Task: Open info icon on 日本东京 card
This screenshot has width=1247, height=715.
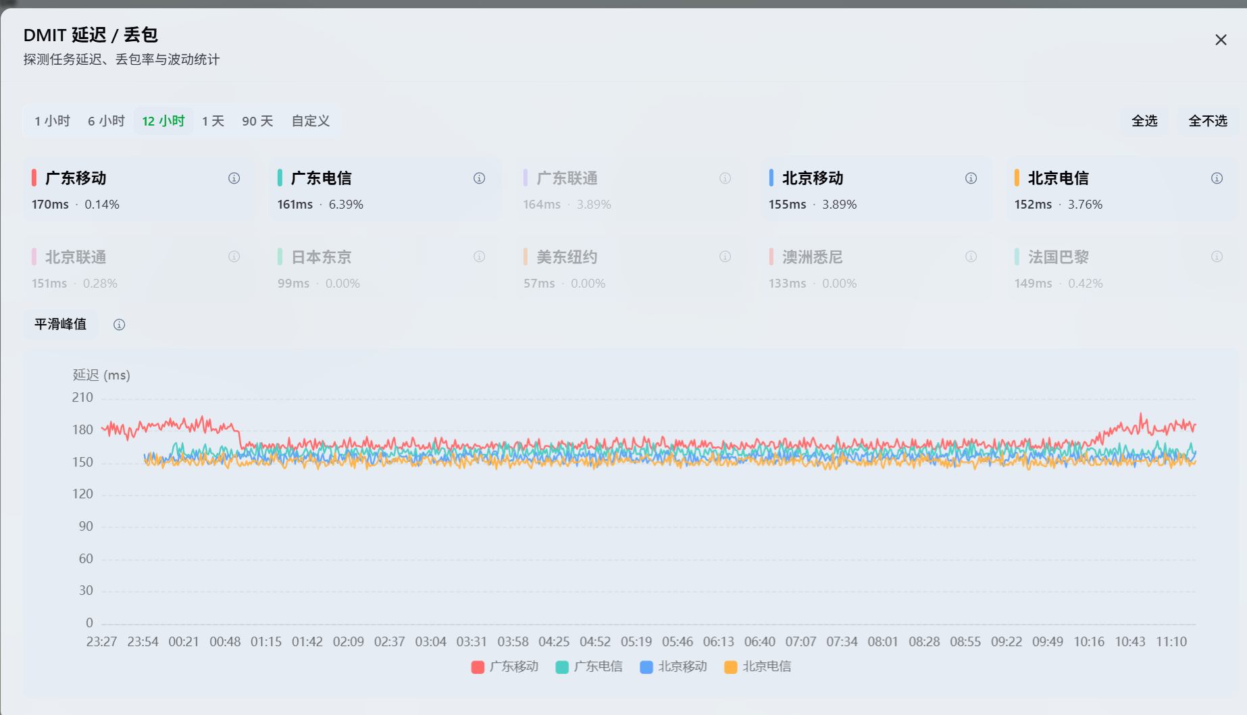Action: pyautogui.click(x=479, y=257)
